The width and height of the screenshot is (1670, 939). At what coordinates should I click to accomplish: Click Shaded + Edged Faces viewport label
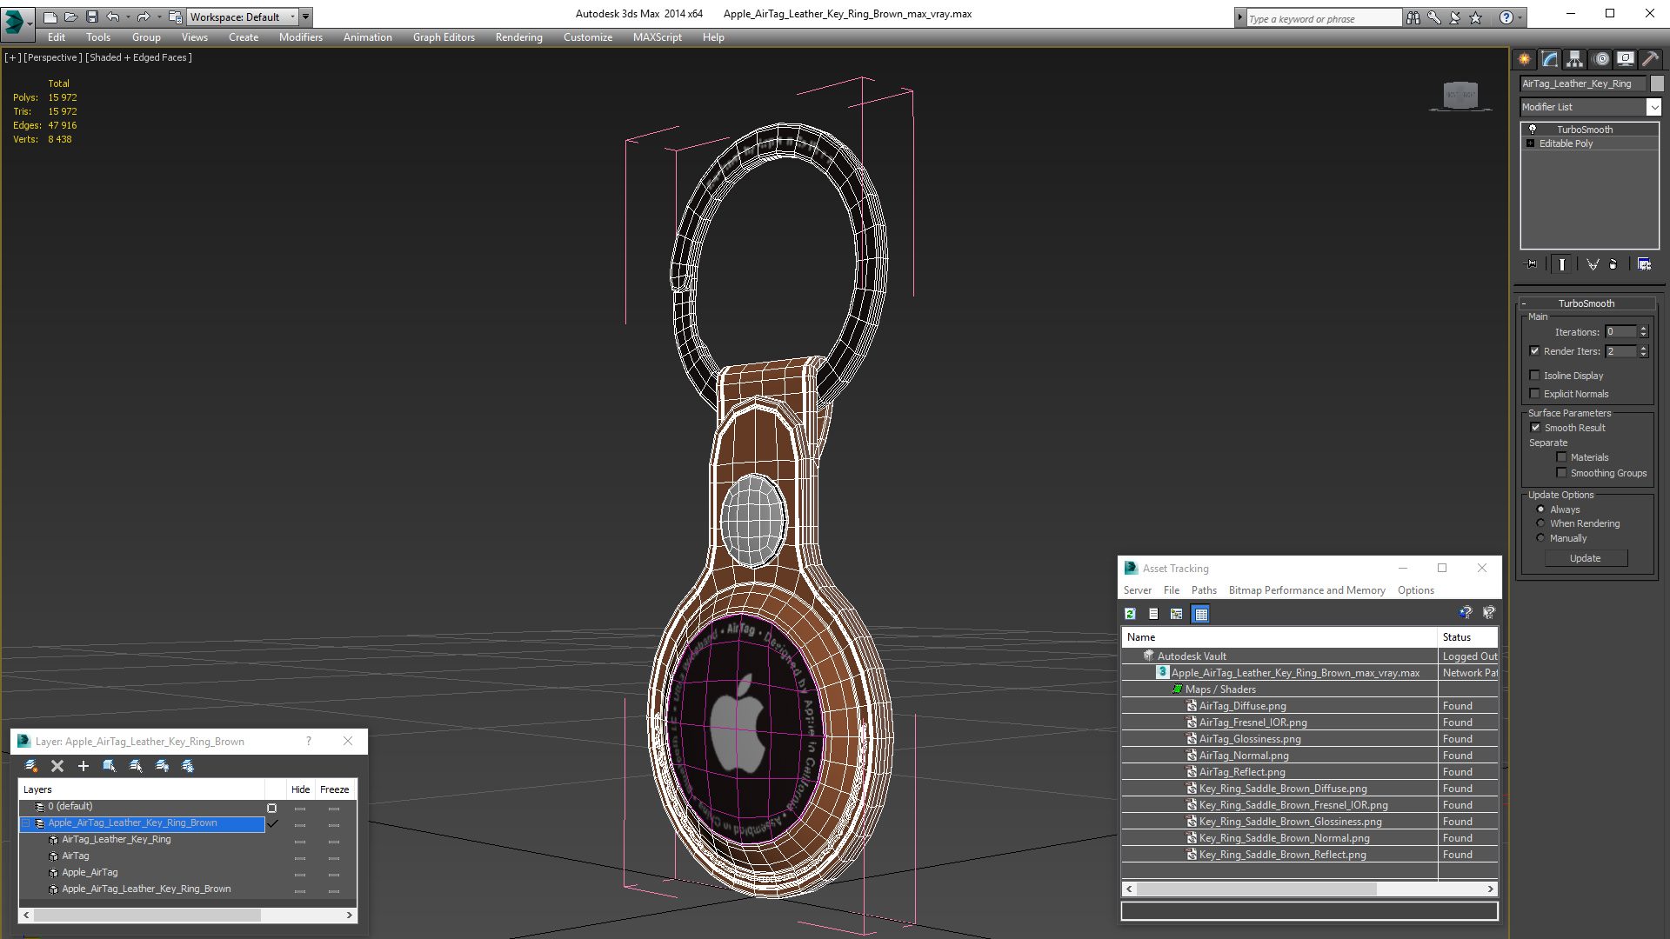(139, 57)
